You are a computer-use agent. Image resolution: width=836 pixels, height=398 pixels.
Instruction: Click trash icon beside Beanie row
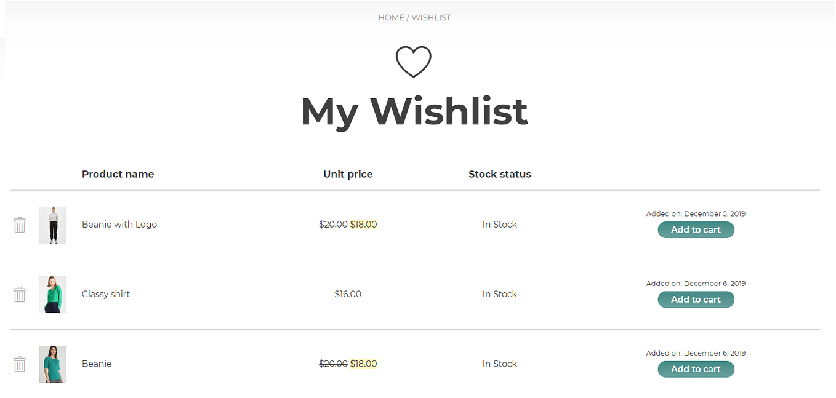[x=20, y=364]
